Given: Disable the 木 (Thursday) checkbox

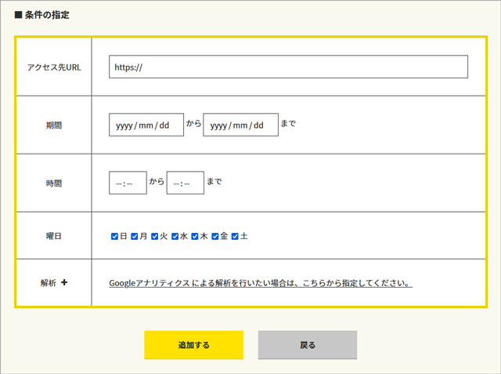Looking at the screenshot, I should 195,237.
